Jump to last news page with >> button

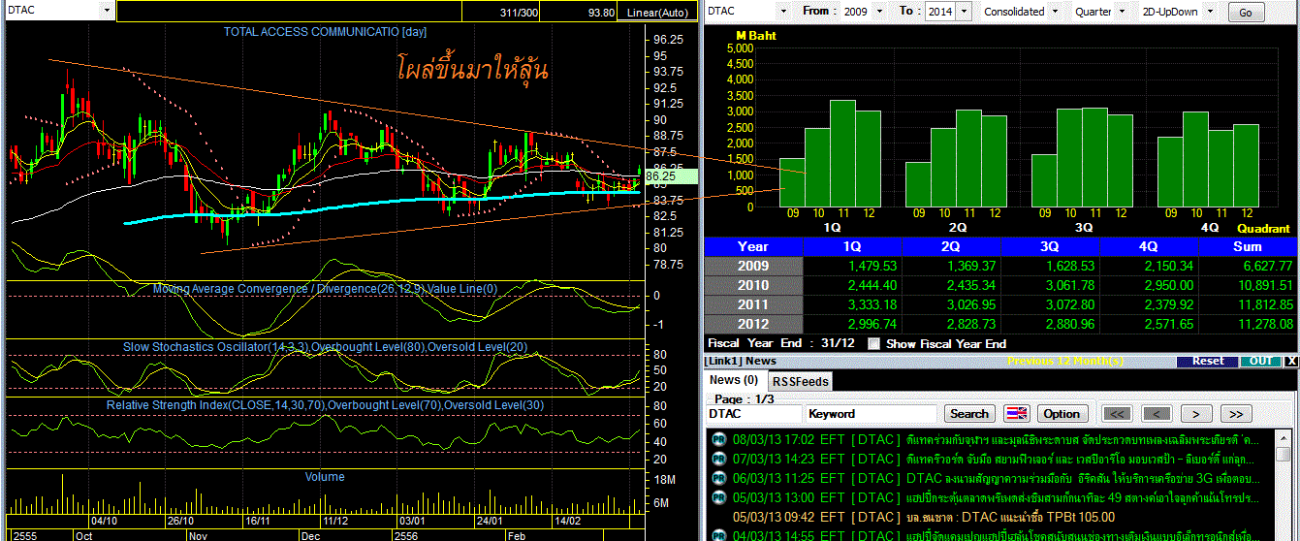[x=1235, y=413]
